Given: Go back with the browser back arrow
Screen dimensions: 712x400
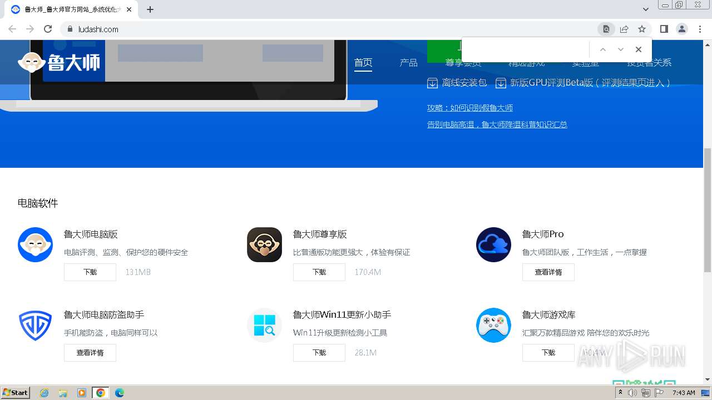Looking at the screenshot, I should coord(12,29).
